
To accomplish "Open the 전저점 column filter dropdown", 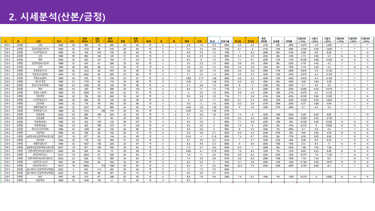I will [257, 42].
